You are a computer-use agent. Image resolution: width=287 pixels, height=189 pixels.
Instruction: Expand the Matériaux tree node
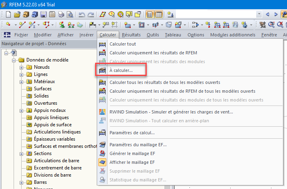(22, 82)
